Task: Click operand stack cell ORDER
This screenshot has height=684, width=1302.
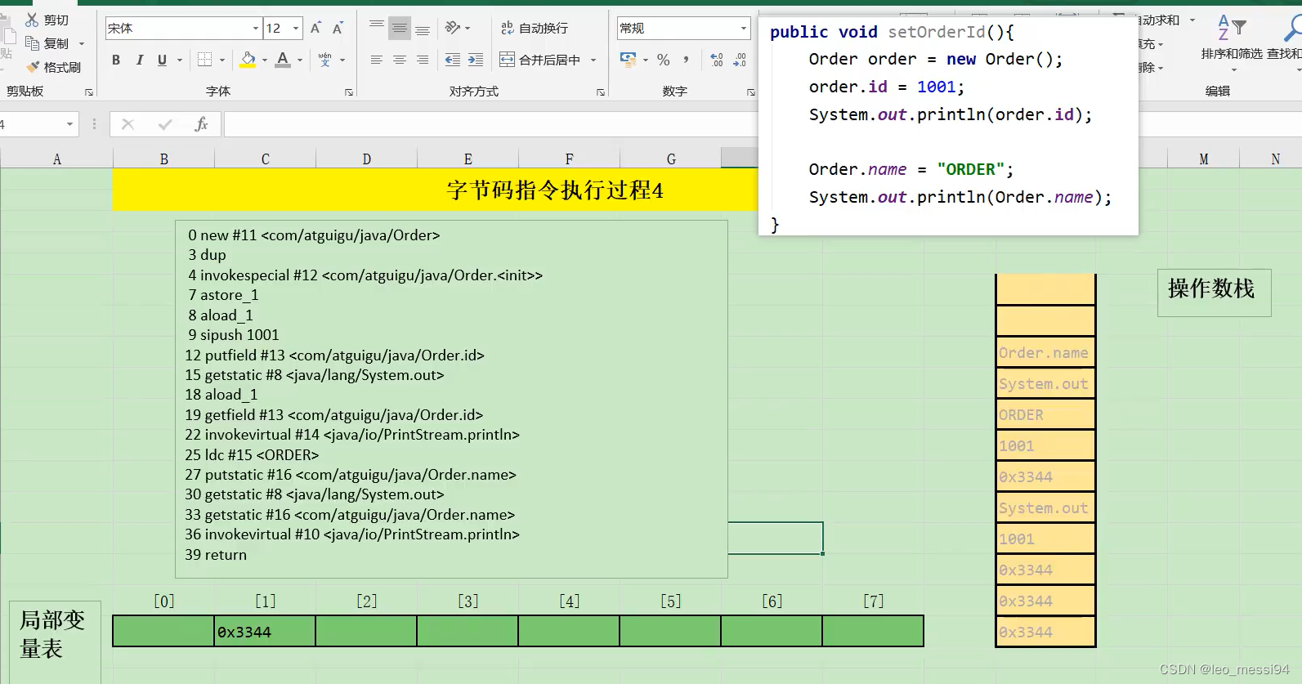Action: [x=1045, y=415]
